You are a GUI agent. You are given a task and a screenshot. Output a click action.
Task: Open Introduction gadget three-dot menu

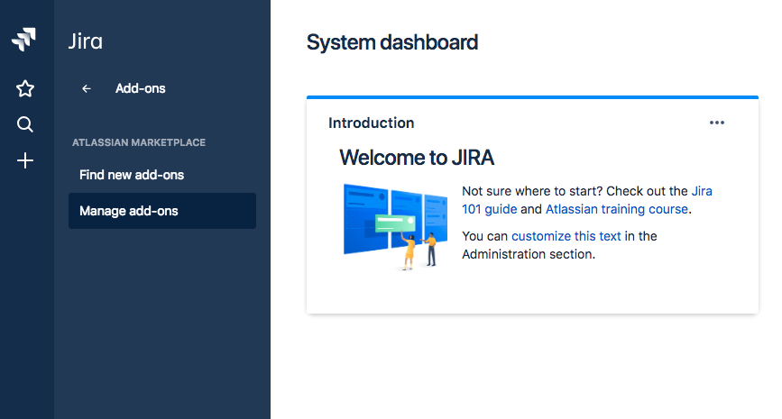point(717,123)
